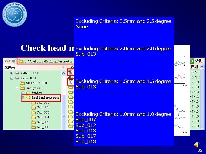
Task: Open the text document icon in list
Action: point(71,82)
